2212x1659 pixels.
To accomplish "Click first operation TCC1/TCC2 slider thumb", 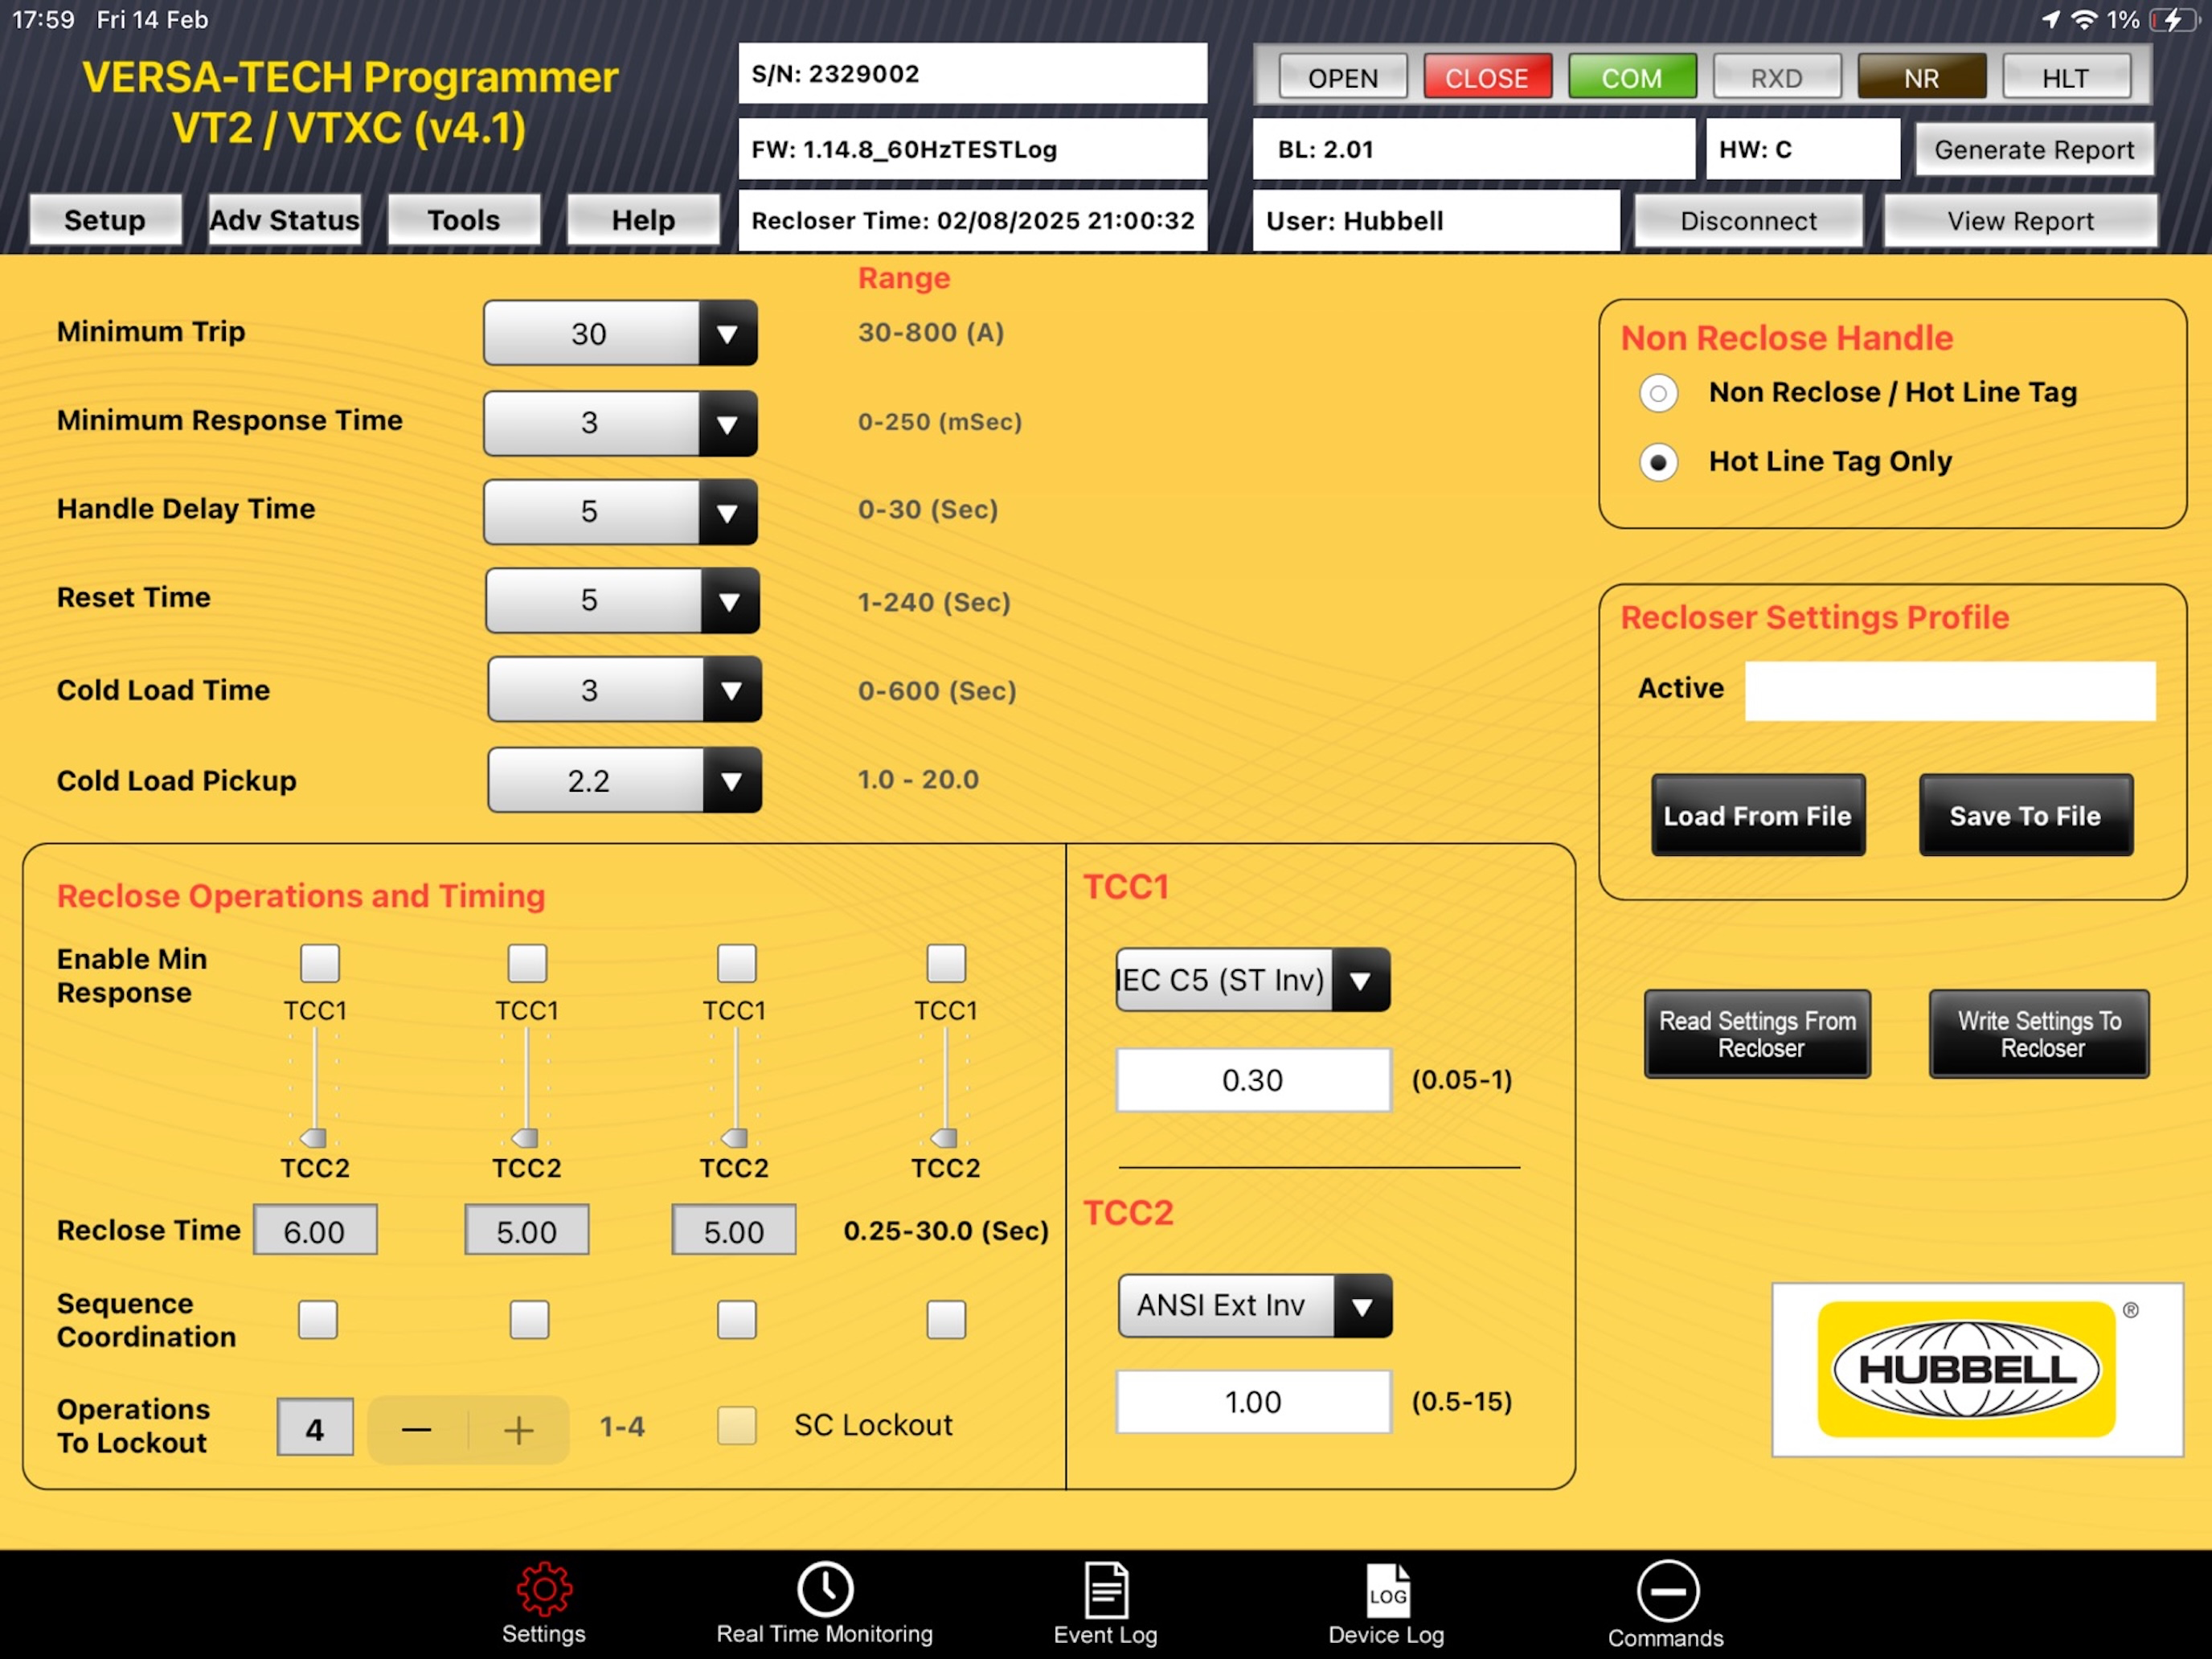I will point(314,1137).
